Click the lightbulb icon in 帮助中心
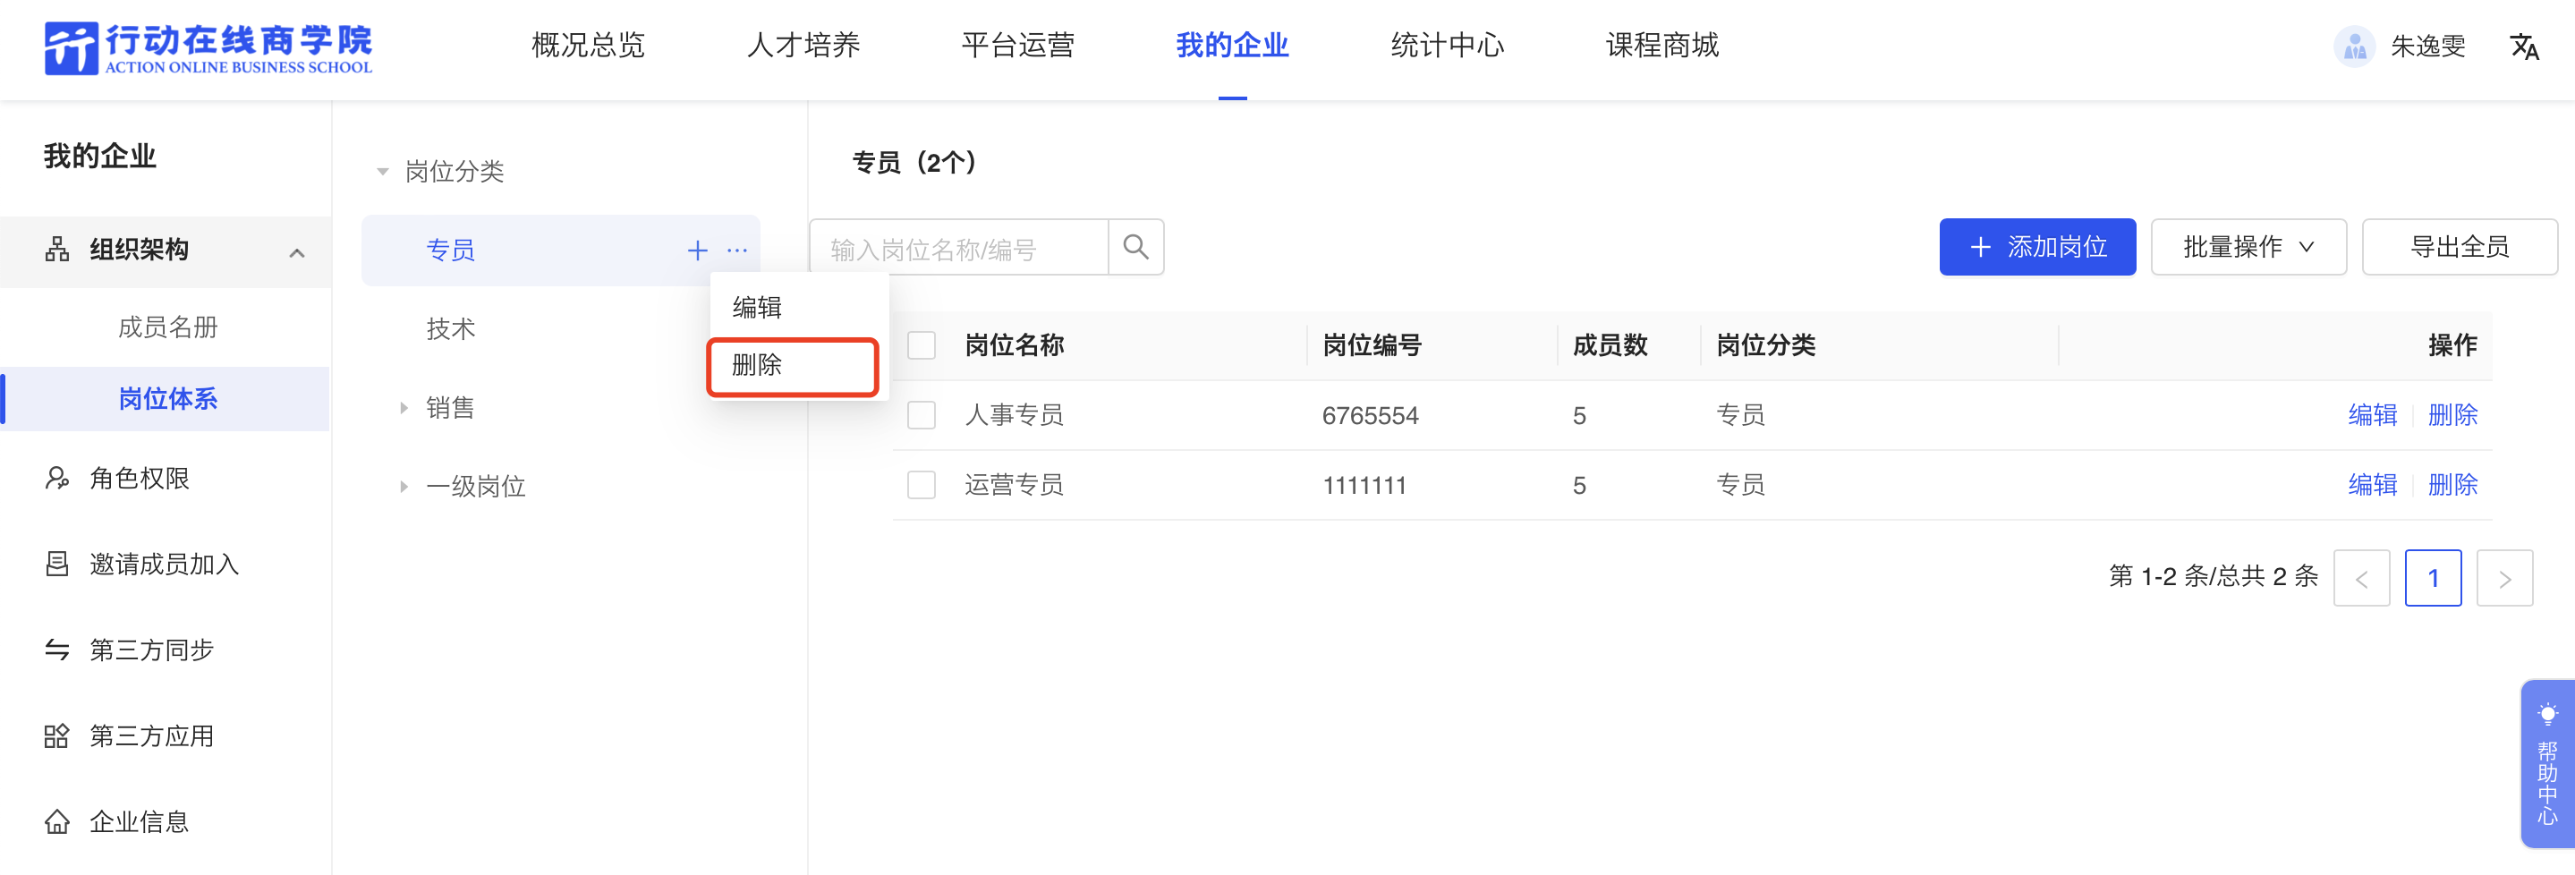 click(2547, 714)
